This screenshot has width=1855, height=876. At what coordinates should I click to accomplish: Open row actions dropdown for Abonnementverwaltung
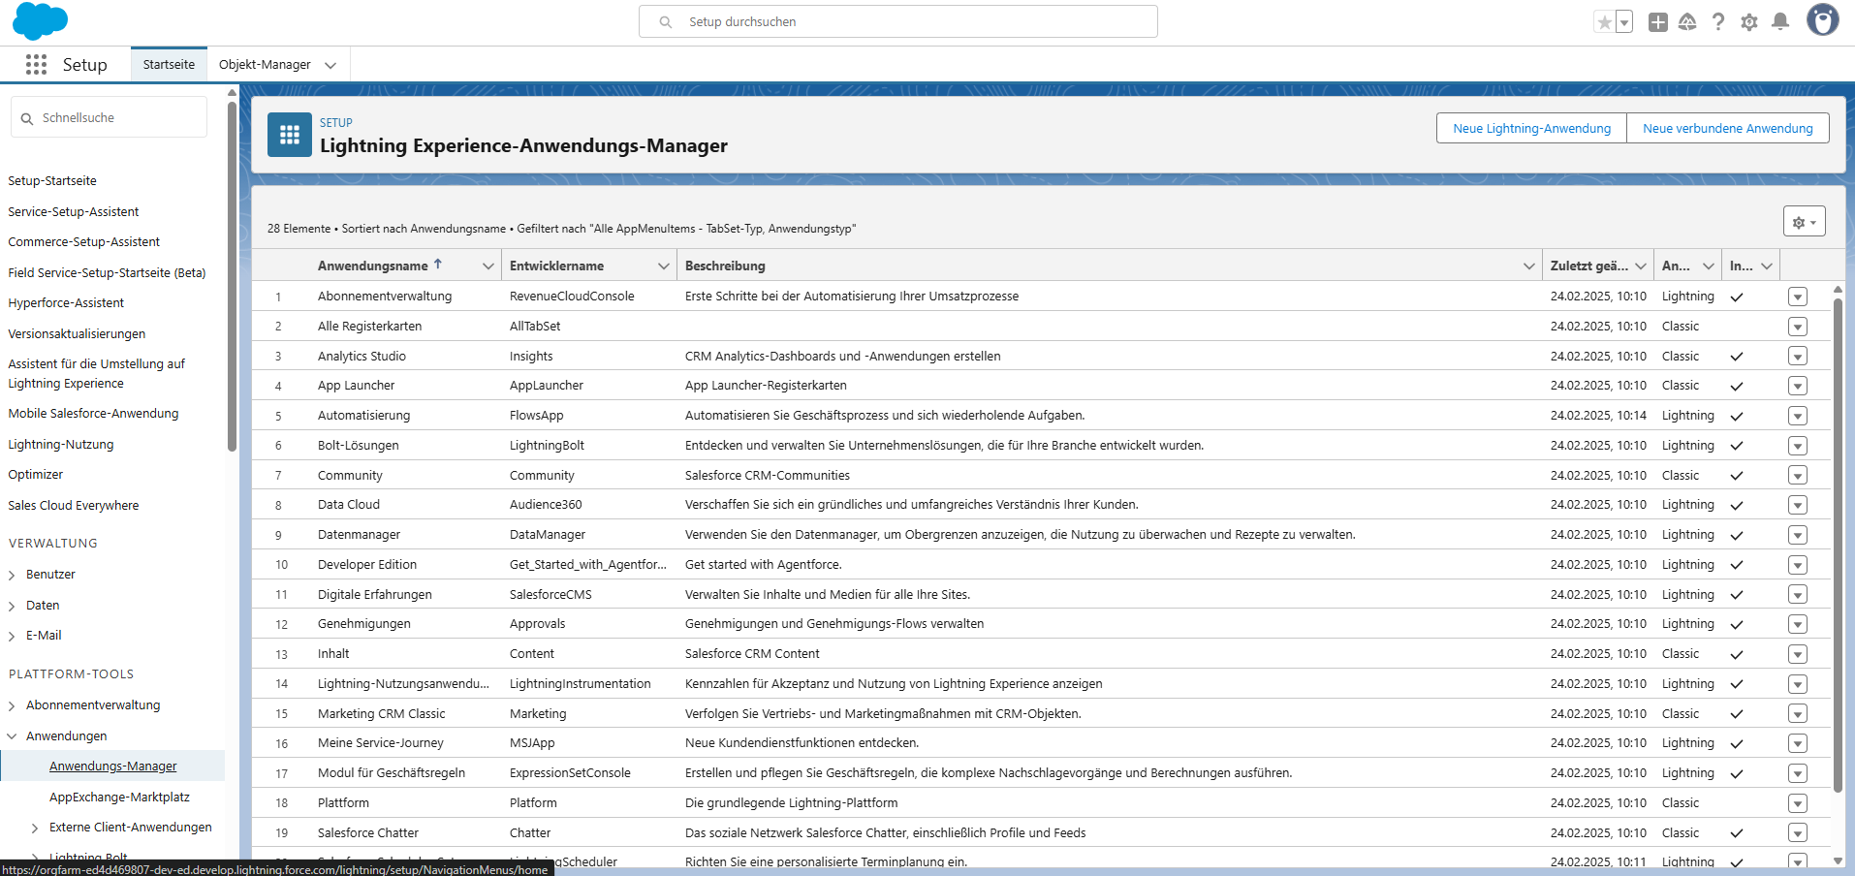(x=1798, y=297)
